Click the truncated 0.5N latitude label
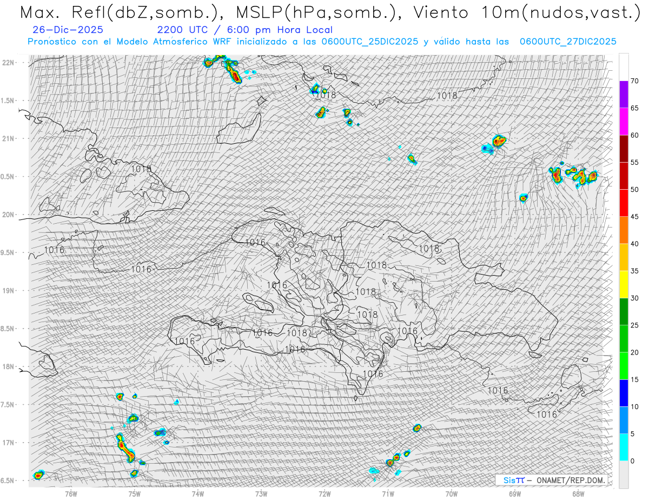The width and height of the screenshot is (649, 501). (x=8, y=177)
